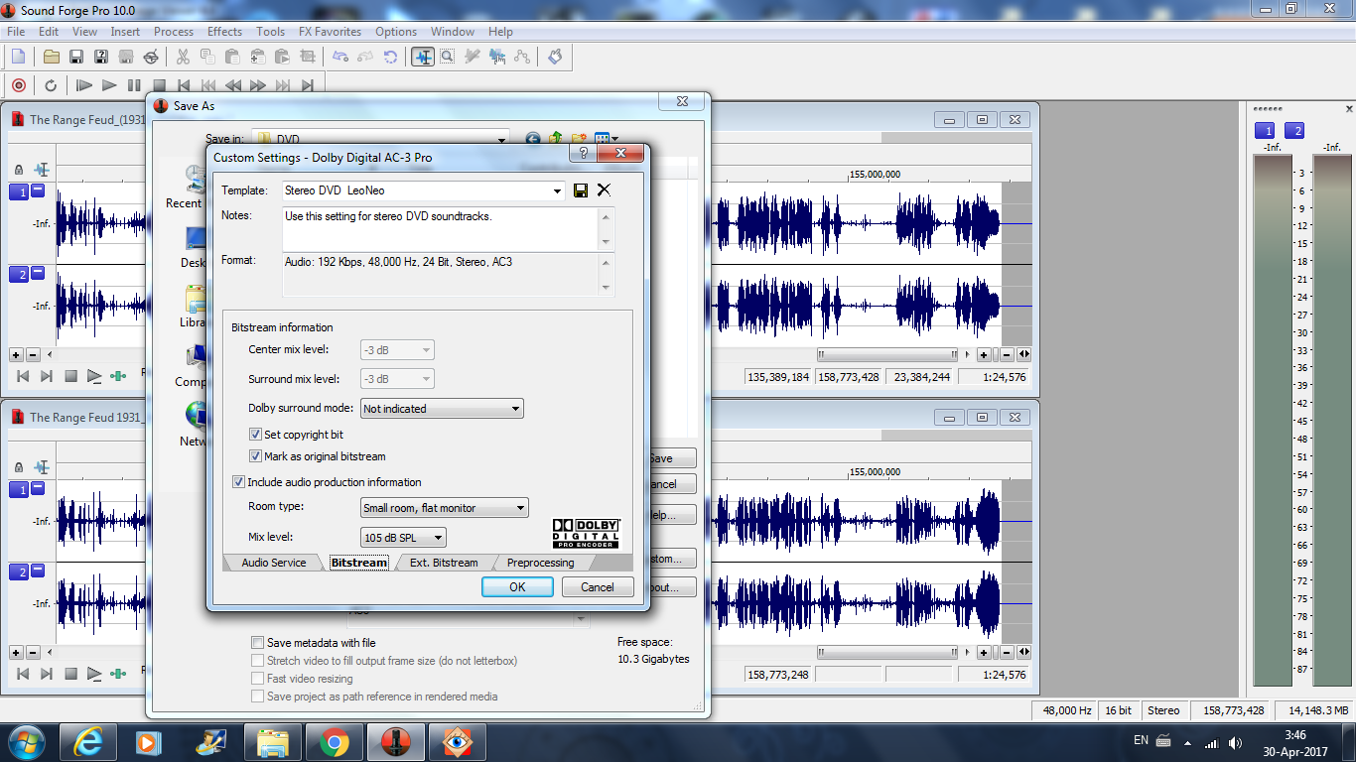Open the Template dropdown list
1356x762 pixels.
coord(557,190)
